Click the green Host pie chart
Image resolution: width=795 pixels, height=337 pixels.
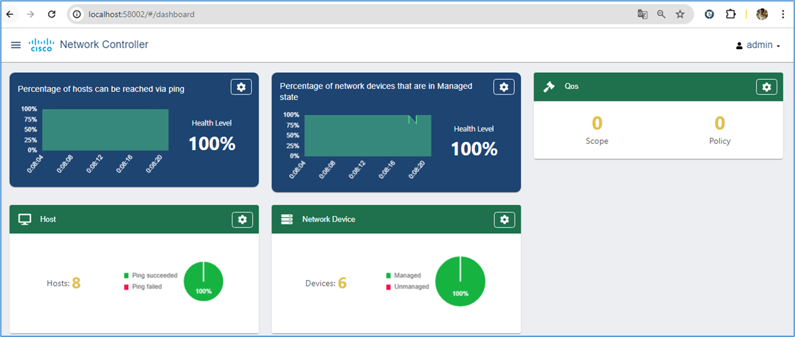click(x=203, y=282)
